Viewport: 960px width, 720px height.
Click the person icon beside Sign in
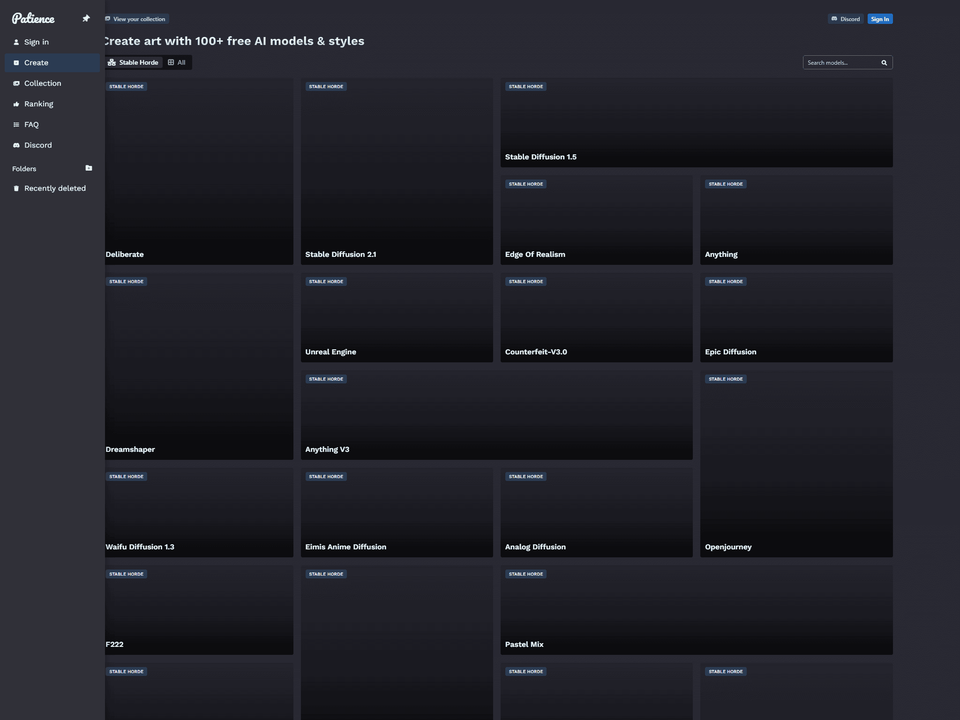pos(16,42)
